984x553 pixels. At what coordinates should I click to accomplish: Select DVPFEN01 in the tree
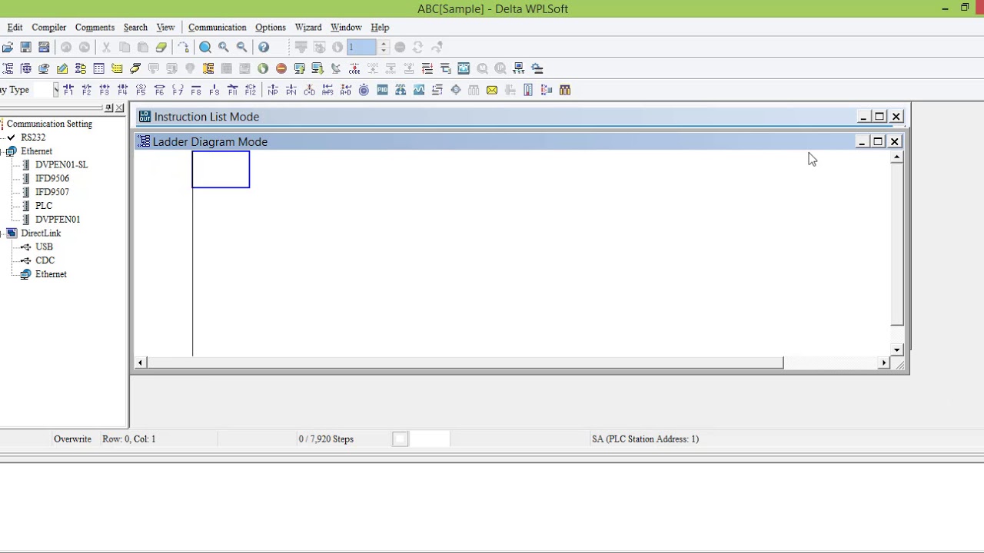coord(58,220)
